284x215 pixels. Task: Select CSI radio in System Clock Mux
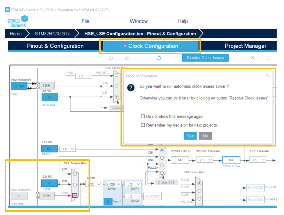[162, 158]
